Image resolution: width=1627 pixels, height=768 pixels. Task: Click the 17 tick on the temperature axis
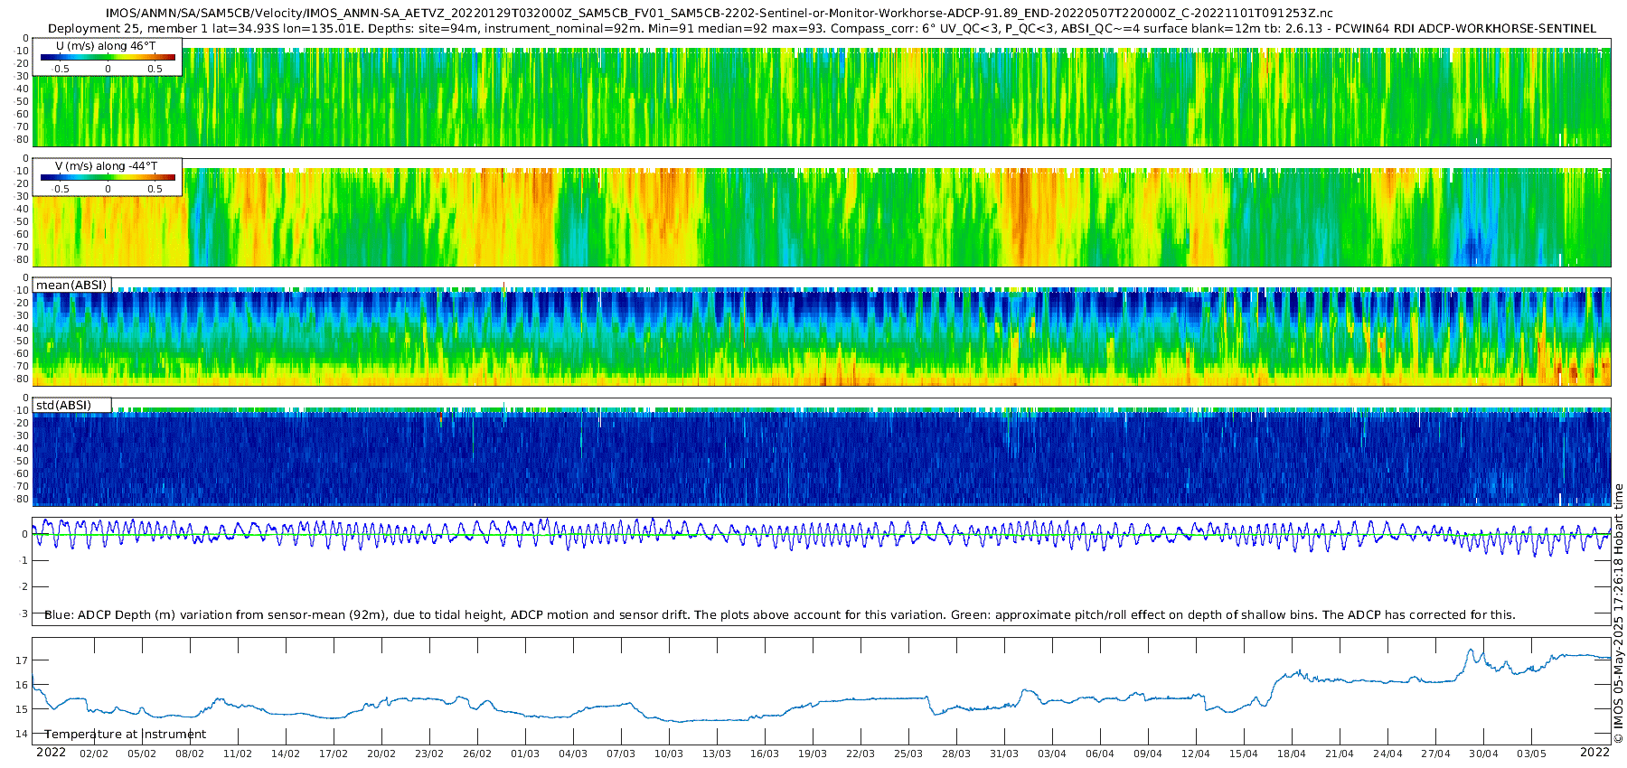pos(22,660)
